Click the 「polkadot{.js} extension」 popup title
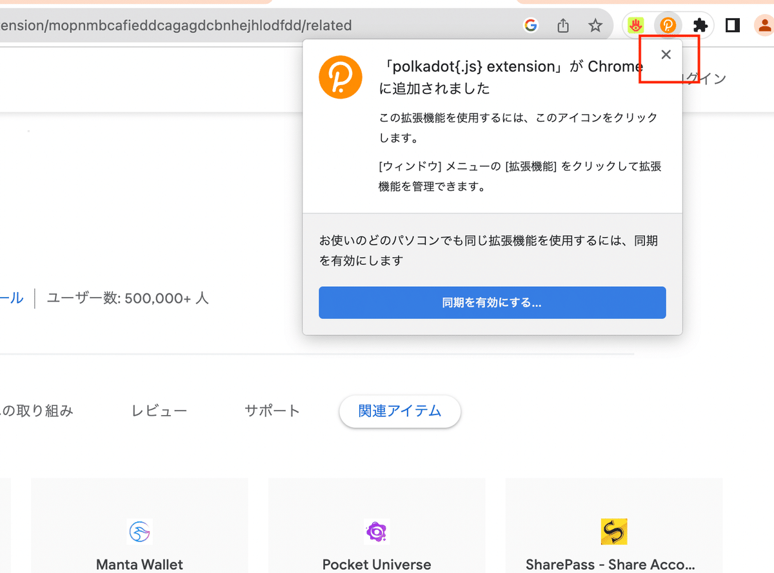The image size is (774, 573). [x=511, y=77]
